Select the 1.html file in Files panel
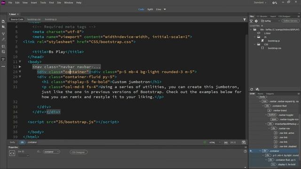 [x=267, y=33]
